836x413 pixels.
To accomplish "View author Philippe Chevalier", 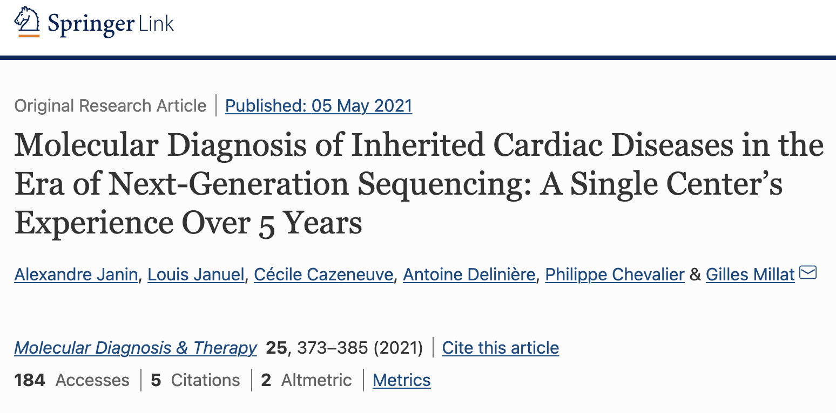I will (x=615, y=274).
